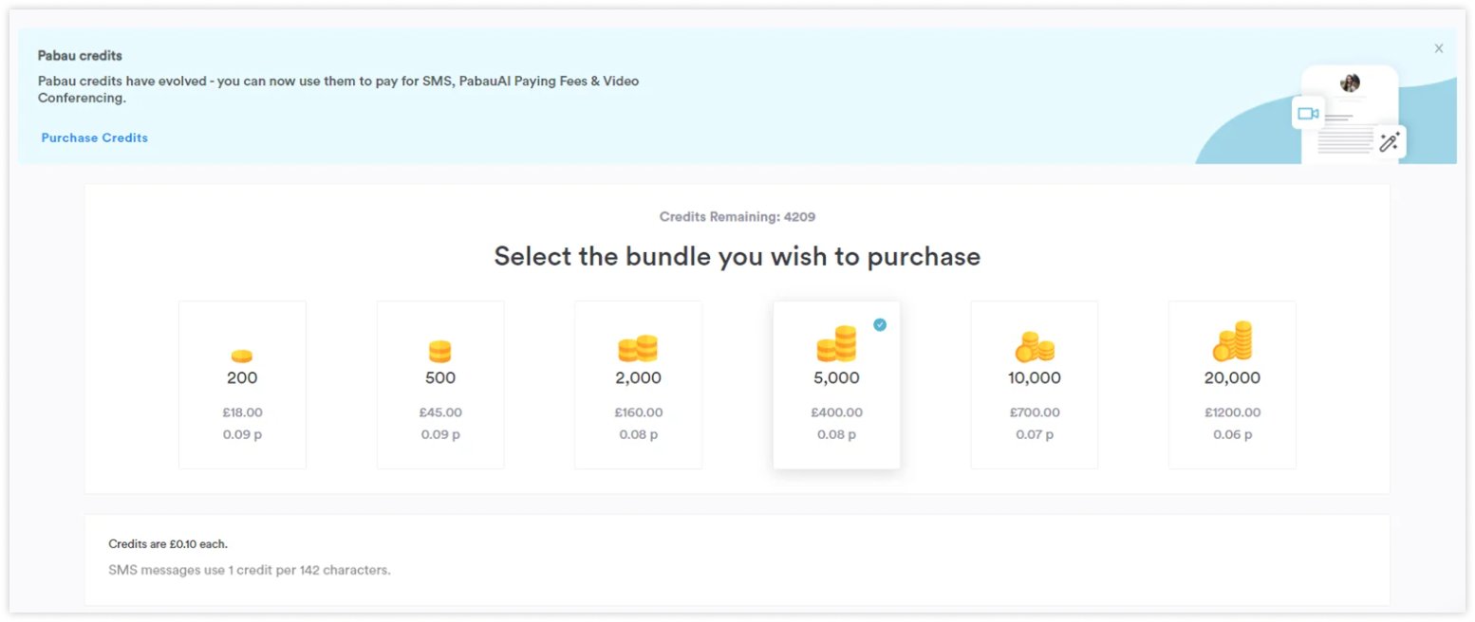The width and height of the screenshot is (1475, 622).
Task: Click the coin pile icon above 10,000
Action: (x=1035, y=347)
